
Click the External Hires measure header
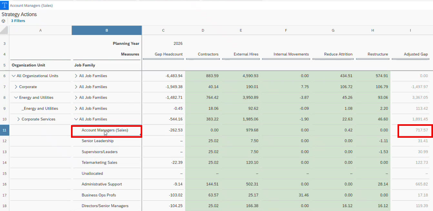(247, 54)
